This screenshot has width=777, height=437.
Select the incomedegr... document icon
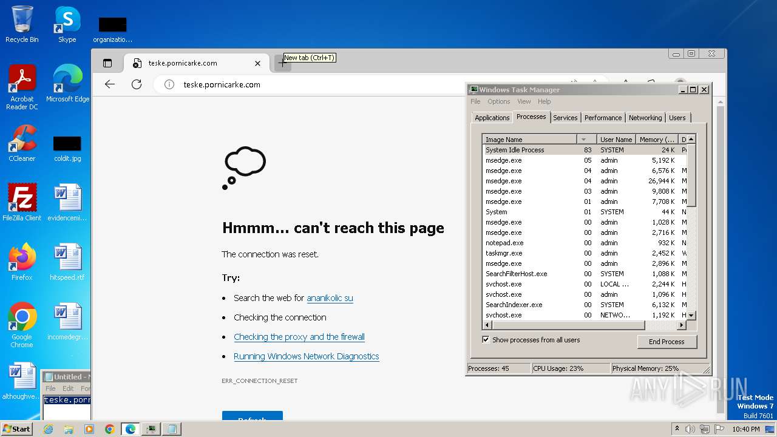(x=67, y=321)
